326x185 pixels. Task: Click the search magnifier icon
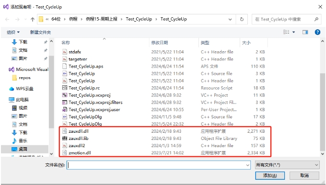pos(316,19)
